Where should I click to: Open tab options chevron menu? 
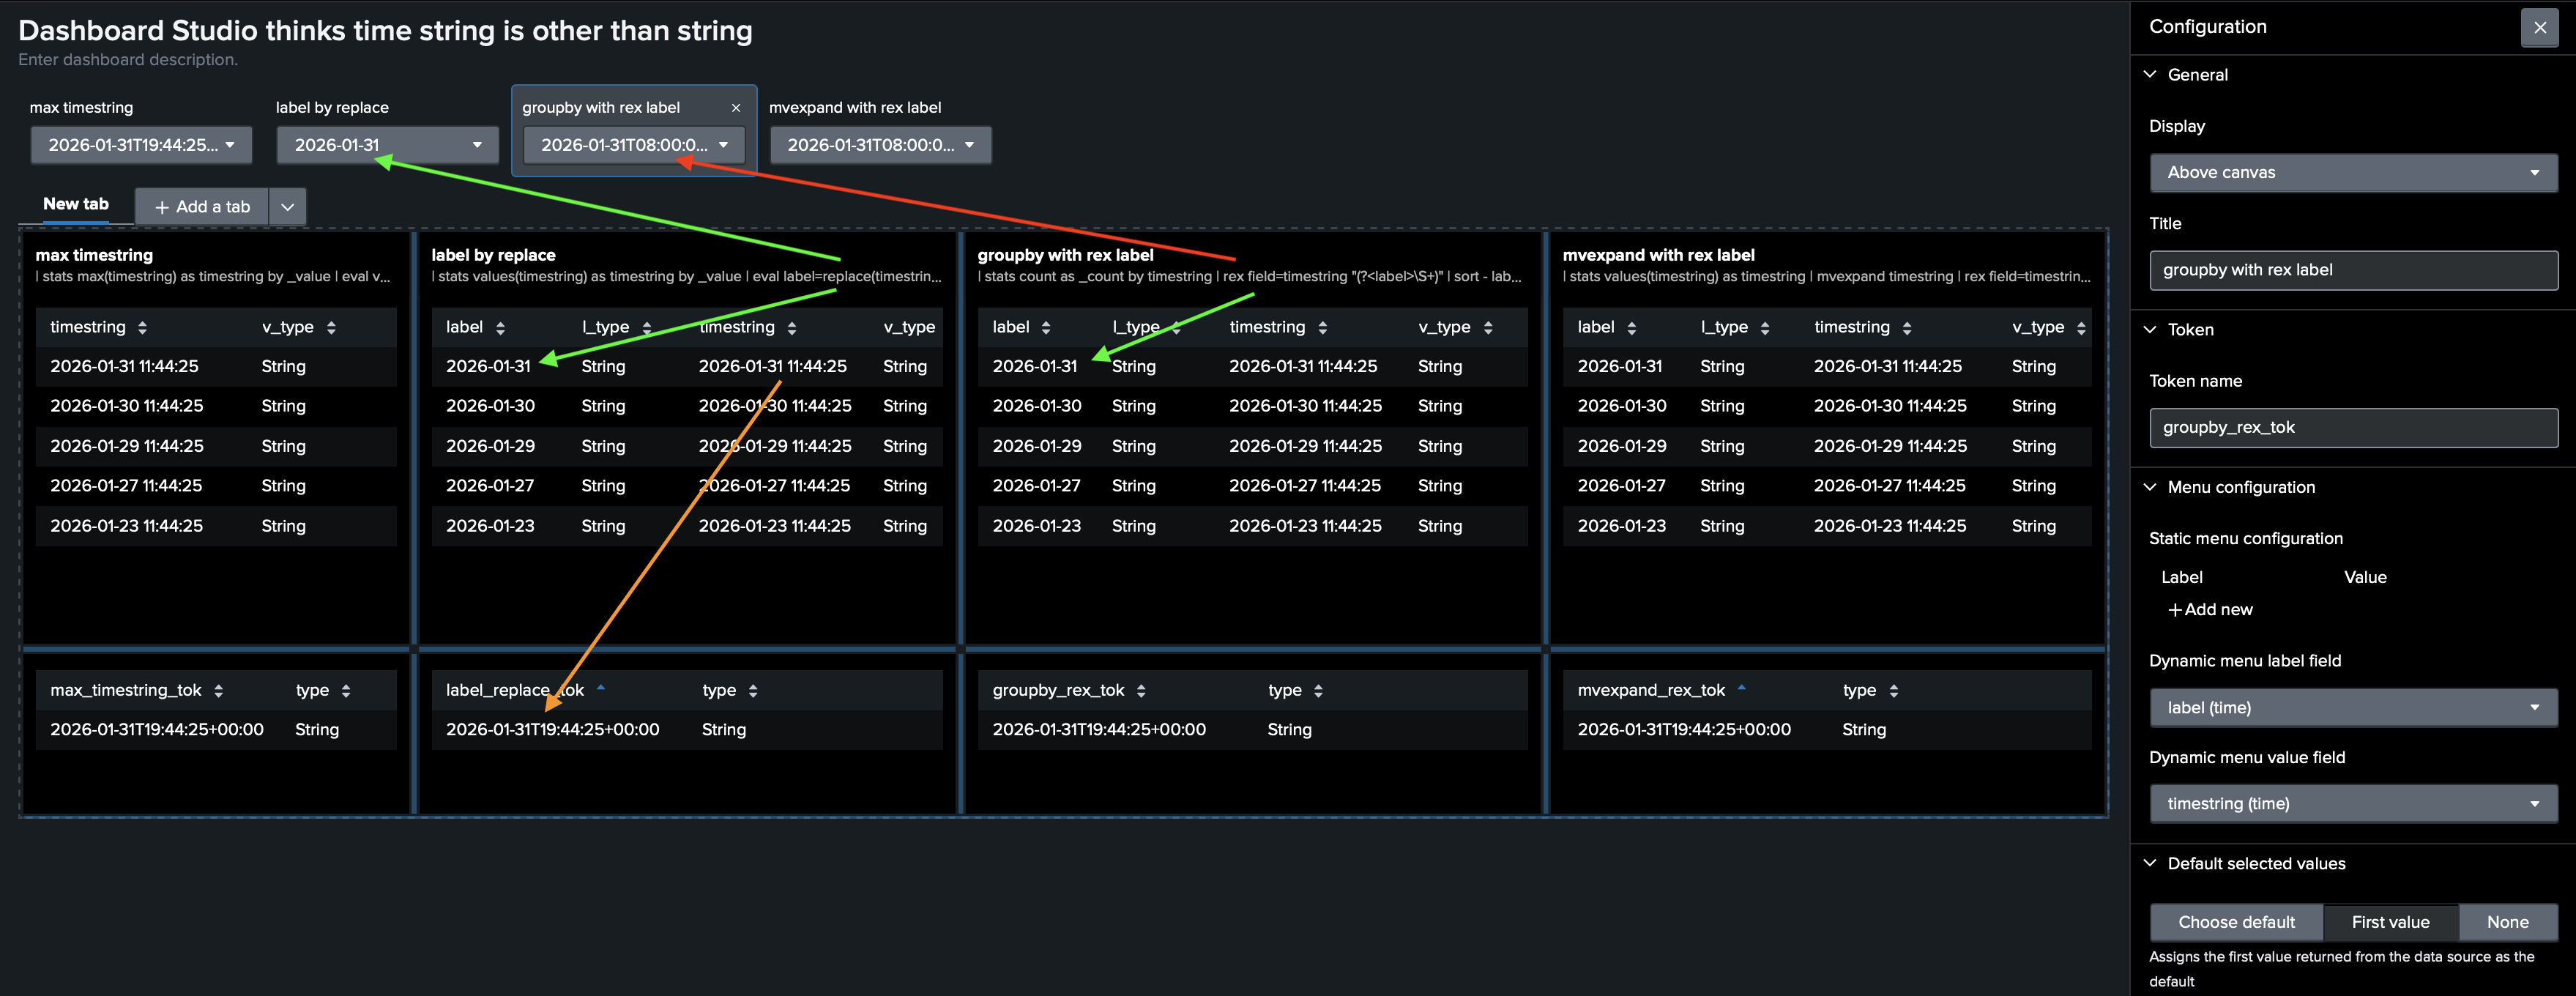pos(287,207)
